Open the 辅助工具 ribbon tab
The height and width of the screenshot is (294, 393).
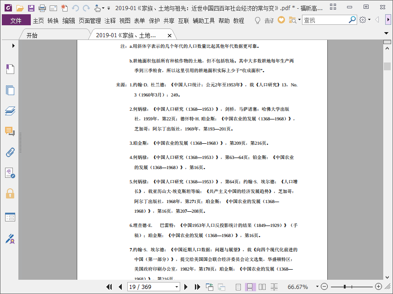tap(204, 21)
